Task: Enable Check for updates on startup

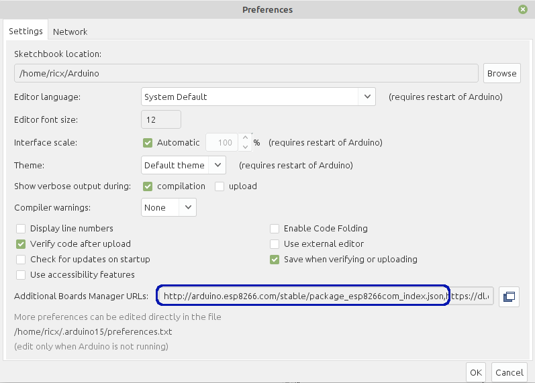Action: coord(21,260)
